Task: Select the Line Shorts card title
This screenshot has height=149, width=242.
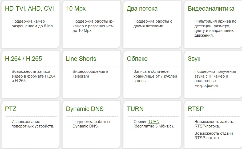Action: click(81, 59)
